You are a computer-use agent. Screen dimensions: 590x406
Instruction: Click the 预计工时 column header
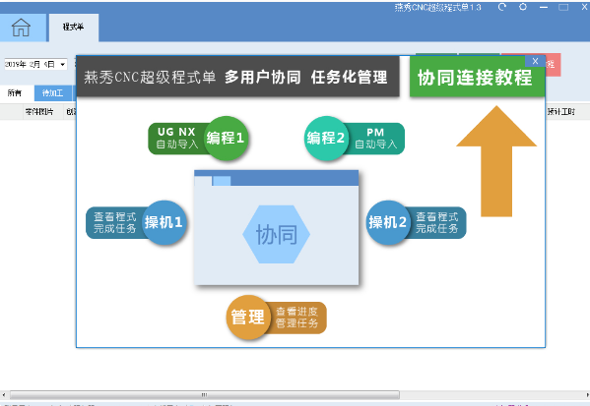coord(561,111)
